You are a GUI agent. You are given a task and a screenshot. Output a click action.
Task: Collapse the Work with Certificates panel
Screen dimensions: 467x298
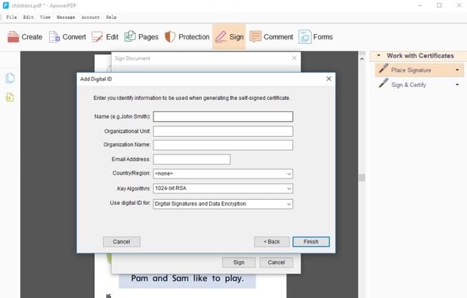tap(379, 55)
